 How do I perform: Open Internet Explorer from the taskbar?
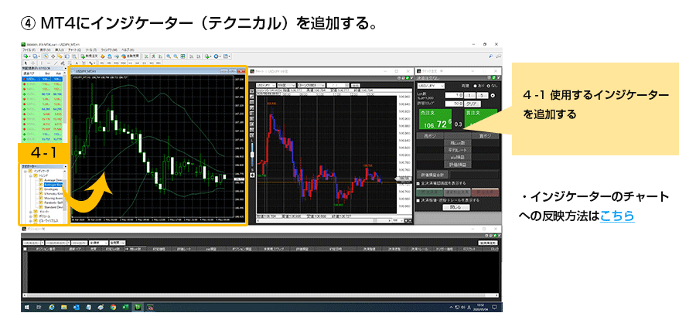pyautogui.click(x=52, y=308)
